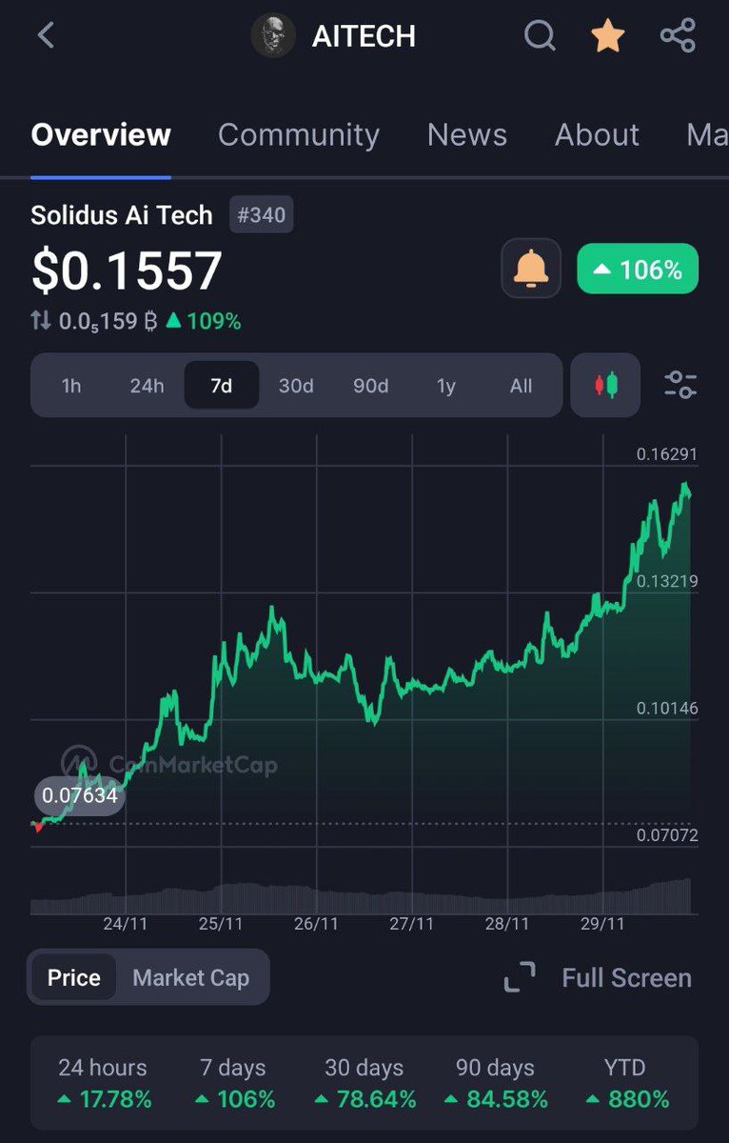Tap the green 106% change badge
This screenshot has width=729, height=1143.
[638, 270]
